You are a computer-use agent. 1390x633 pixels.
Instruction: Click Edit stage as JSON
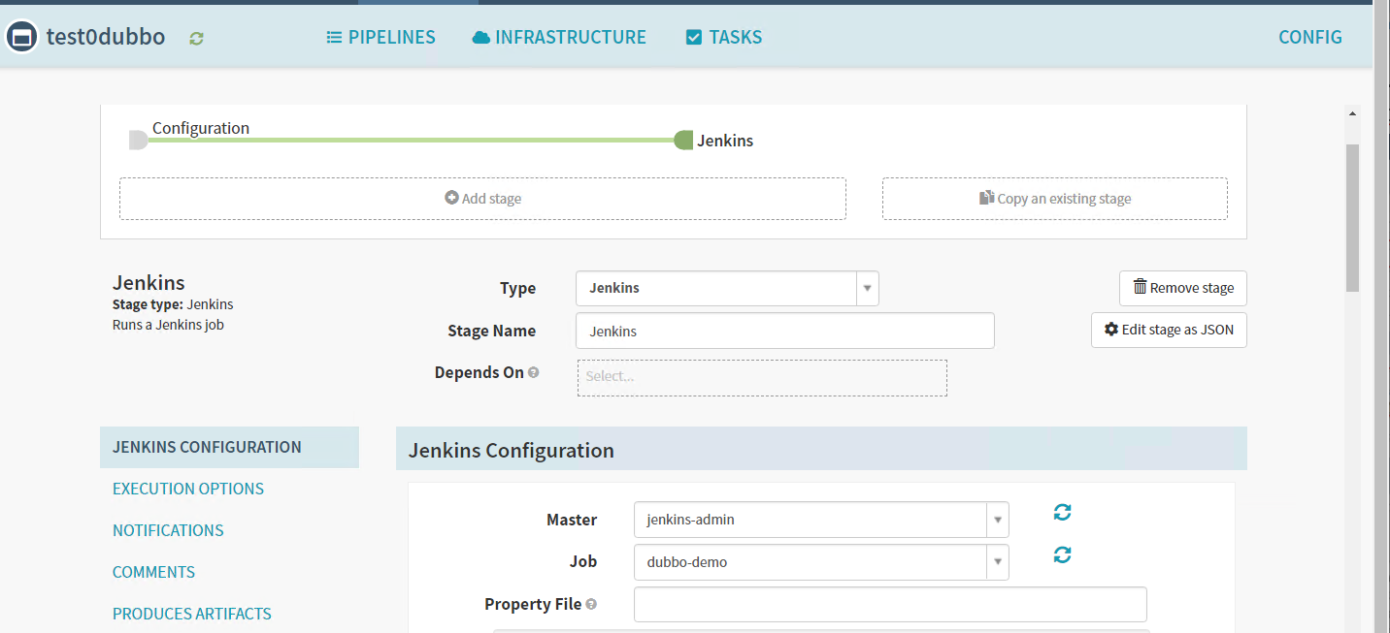click(x=1169, y=331)
